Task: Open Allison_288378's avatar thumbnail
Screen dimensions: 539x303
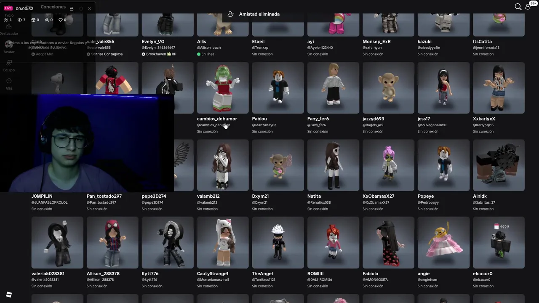Action: point(112,242)
